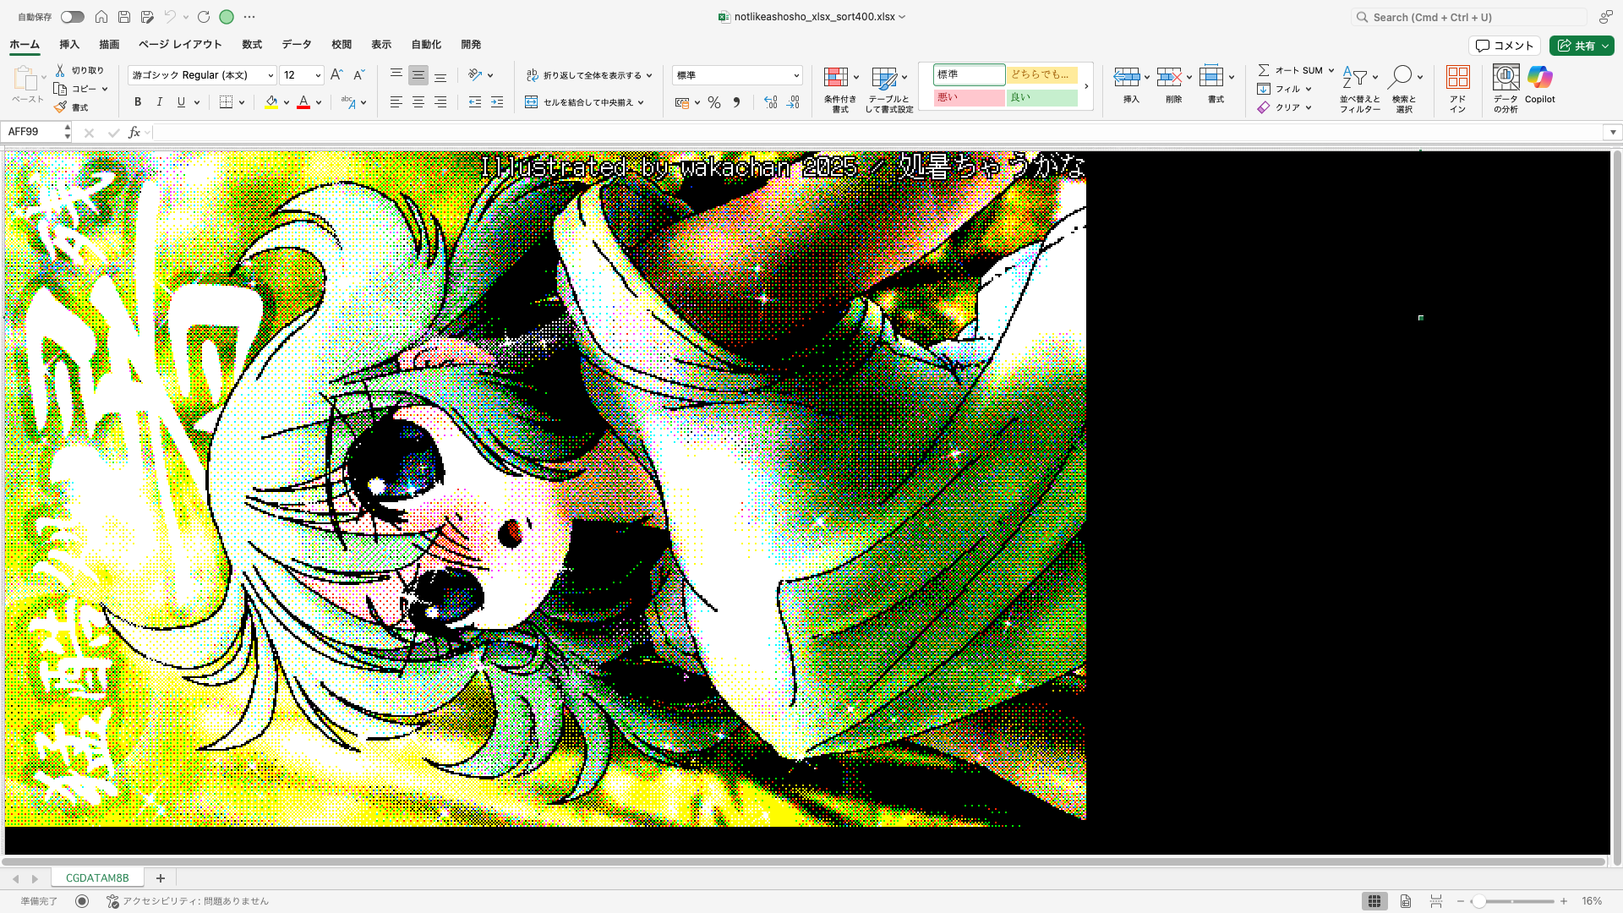Click the Merge and center button

pos(585,102)
